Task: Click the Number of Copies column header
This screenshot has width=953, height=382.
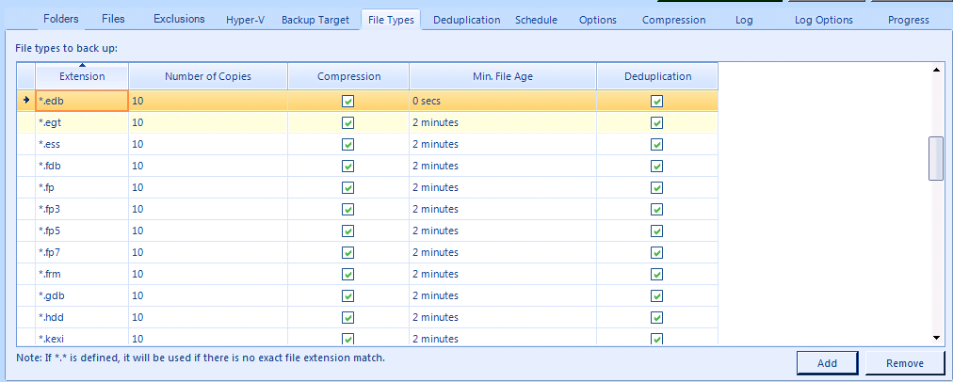Action: click(x=207, y=76)
